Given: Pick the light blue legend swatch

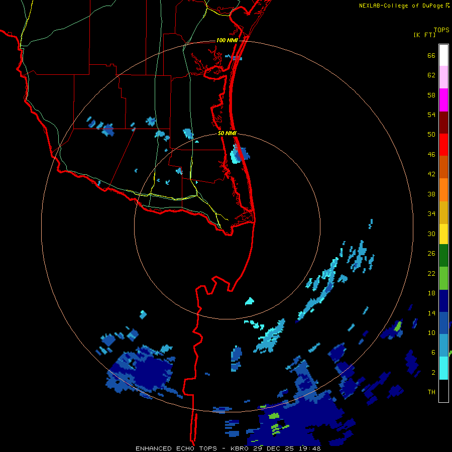Looking at the screenshot, I should click(x=443, y=346).
